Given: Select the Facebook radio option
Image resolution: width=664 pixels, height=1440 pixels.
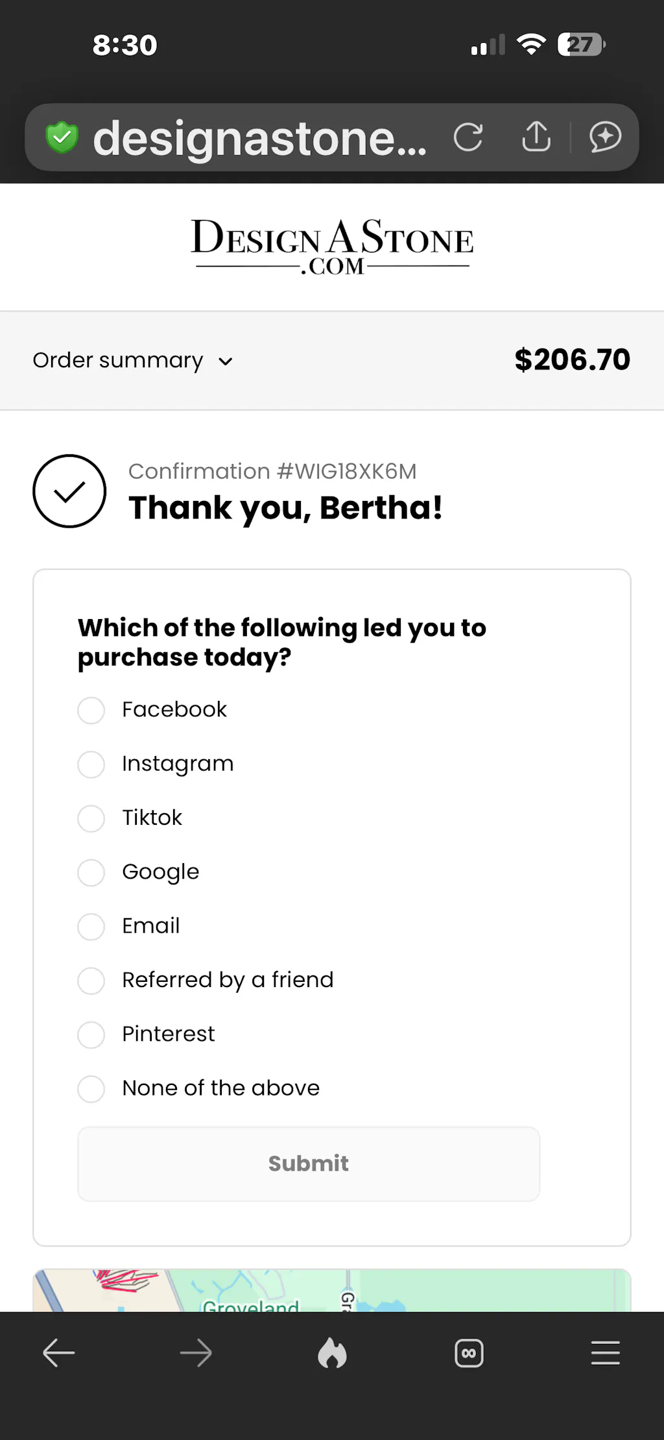Looking at the screenshot, I should [91, 711].
